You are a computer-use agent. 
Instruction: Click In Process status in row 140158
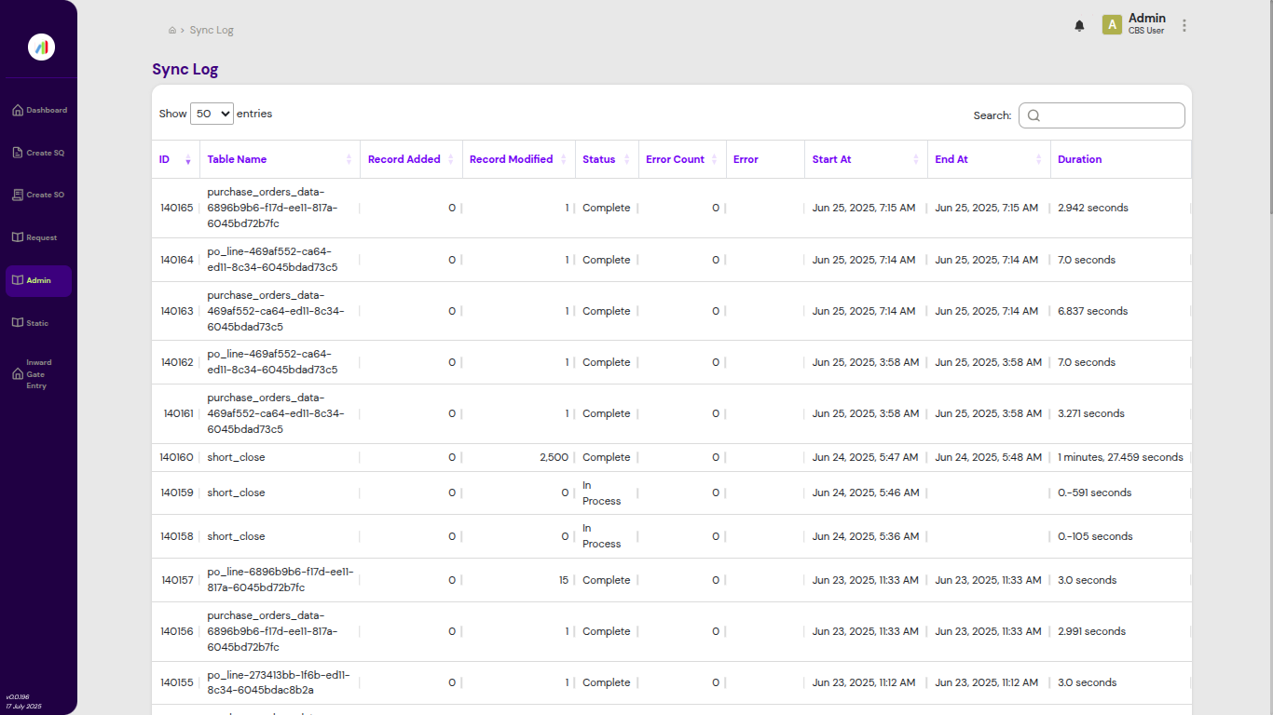point(601,536)
